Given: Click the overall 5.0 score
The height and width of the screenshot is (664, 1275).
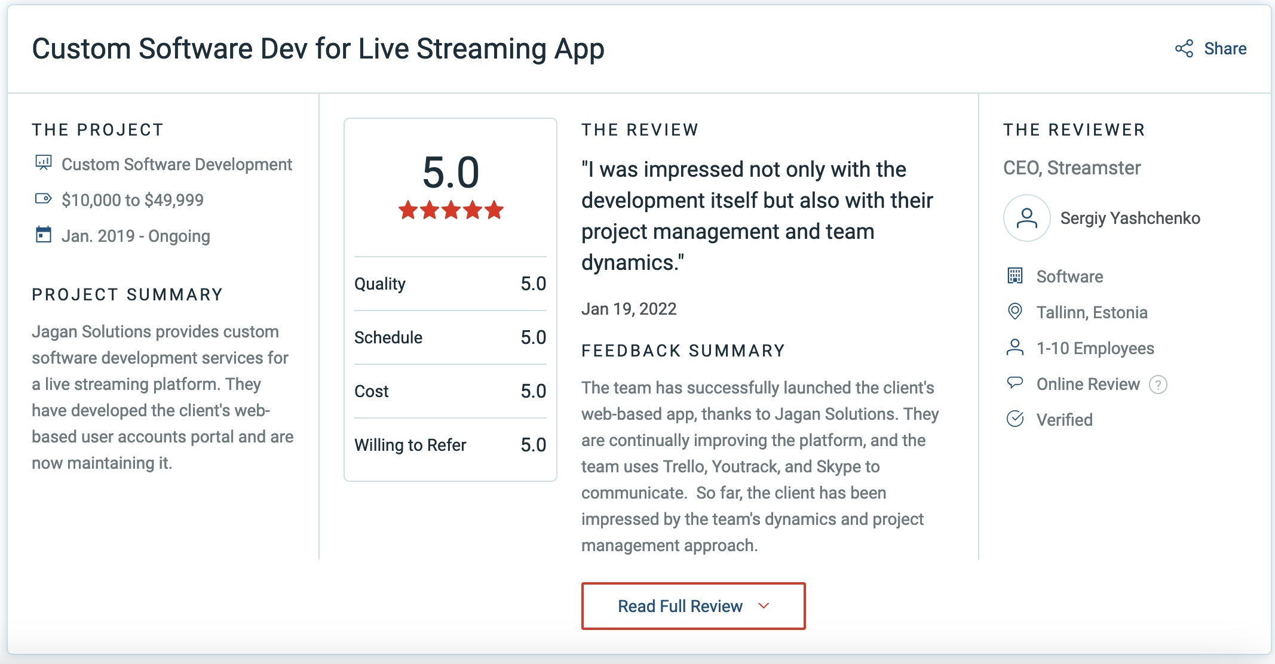Looking at the screenshot, I should [x=451, y=173].
